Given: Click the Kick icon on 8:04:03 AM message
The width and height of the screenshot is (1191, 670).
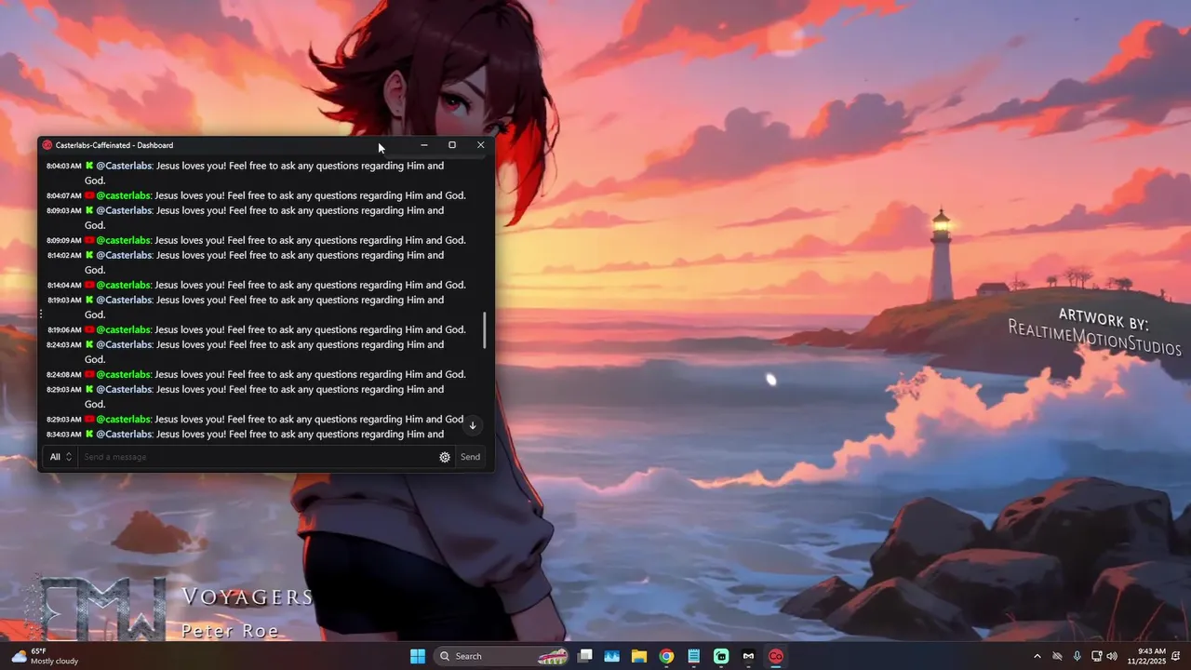Looking at the screenshot, I should (89, 166).
